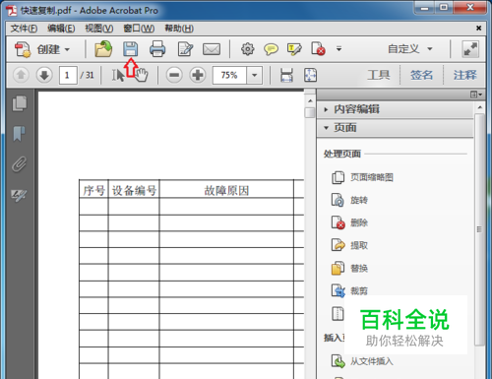Click the 处理页面 section heading
492x379 pixels.
342,154
